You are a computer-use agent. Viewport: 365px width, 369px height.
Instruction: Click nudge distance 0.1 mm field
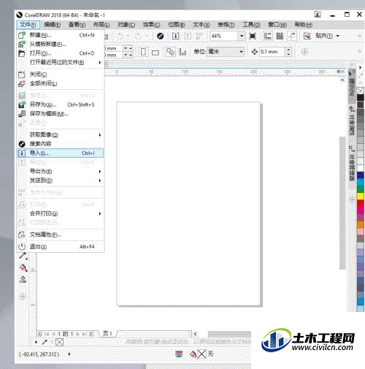coord(272,52)
